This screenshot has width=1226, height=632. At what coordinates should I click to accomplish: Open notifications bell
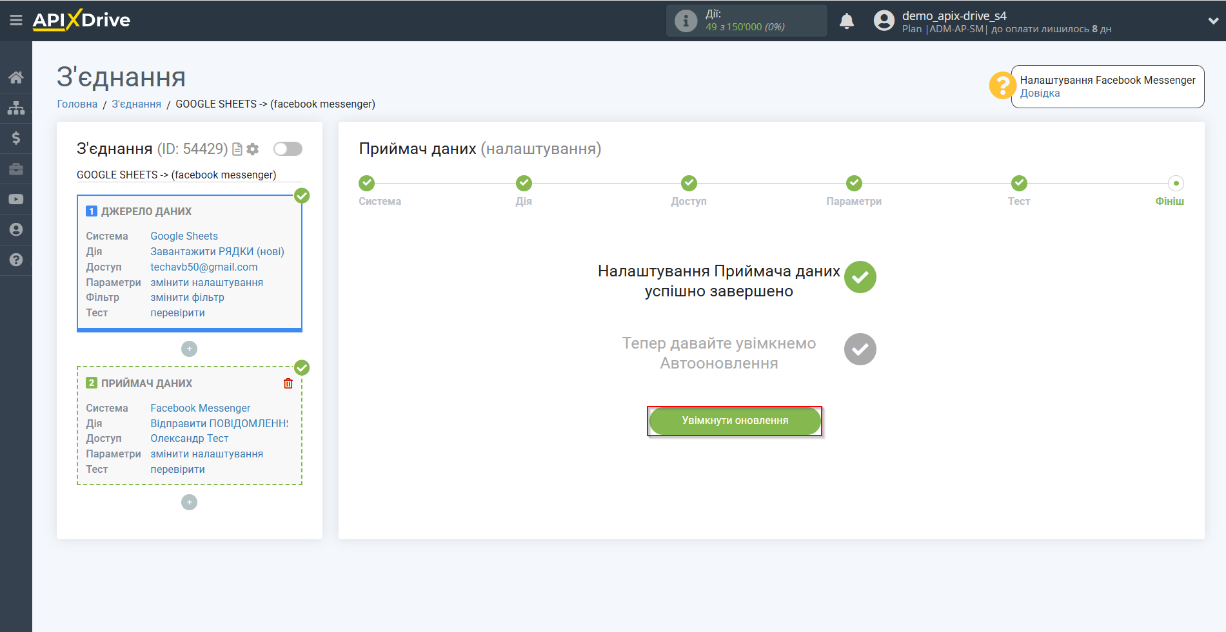tap(847, 21)
